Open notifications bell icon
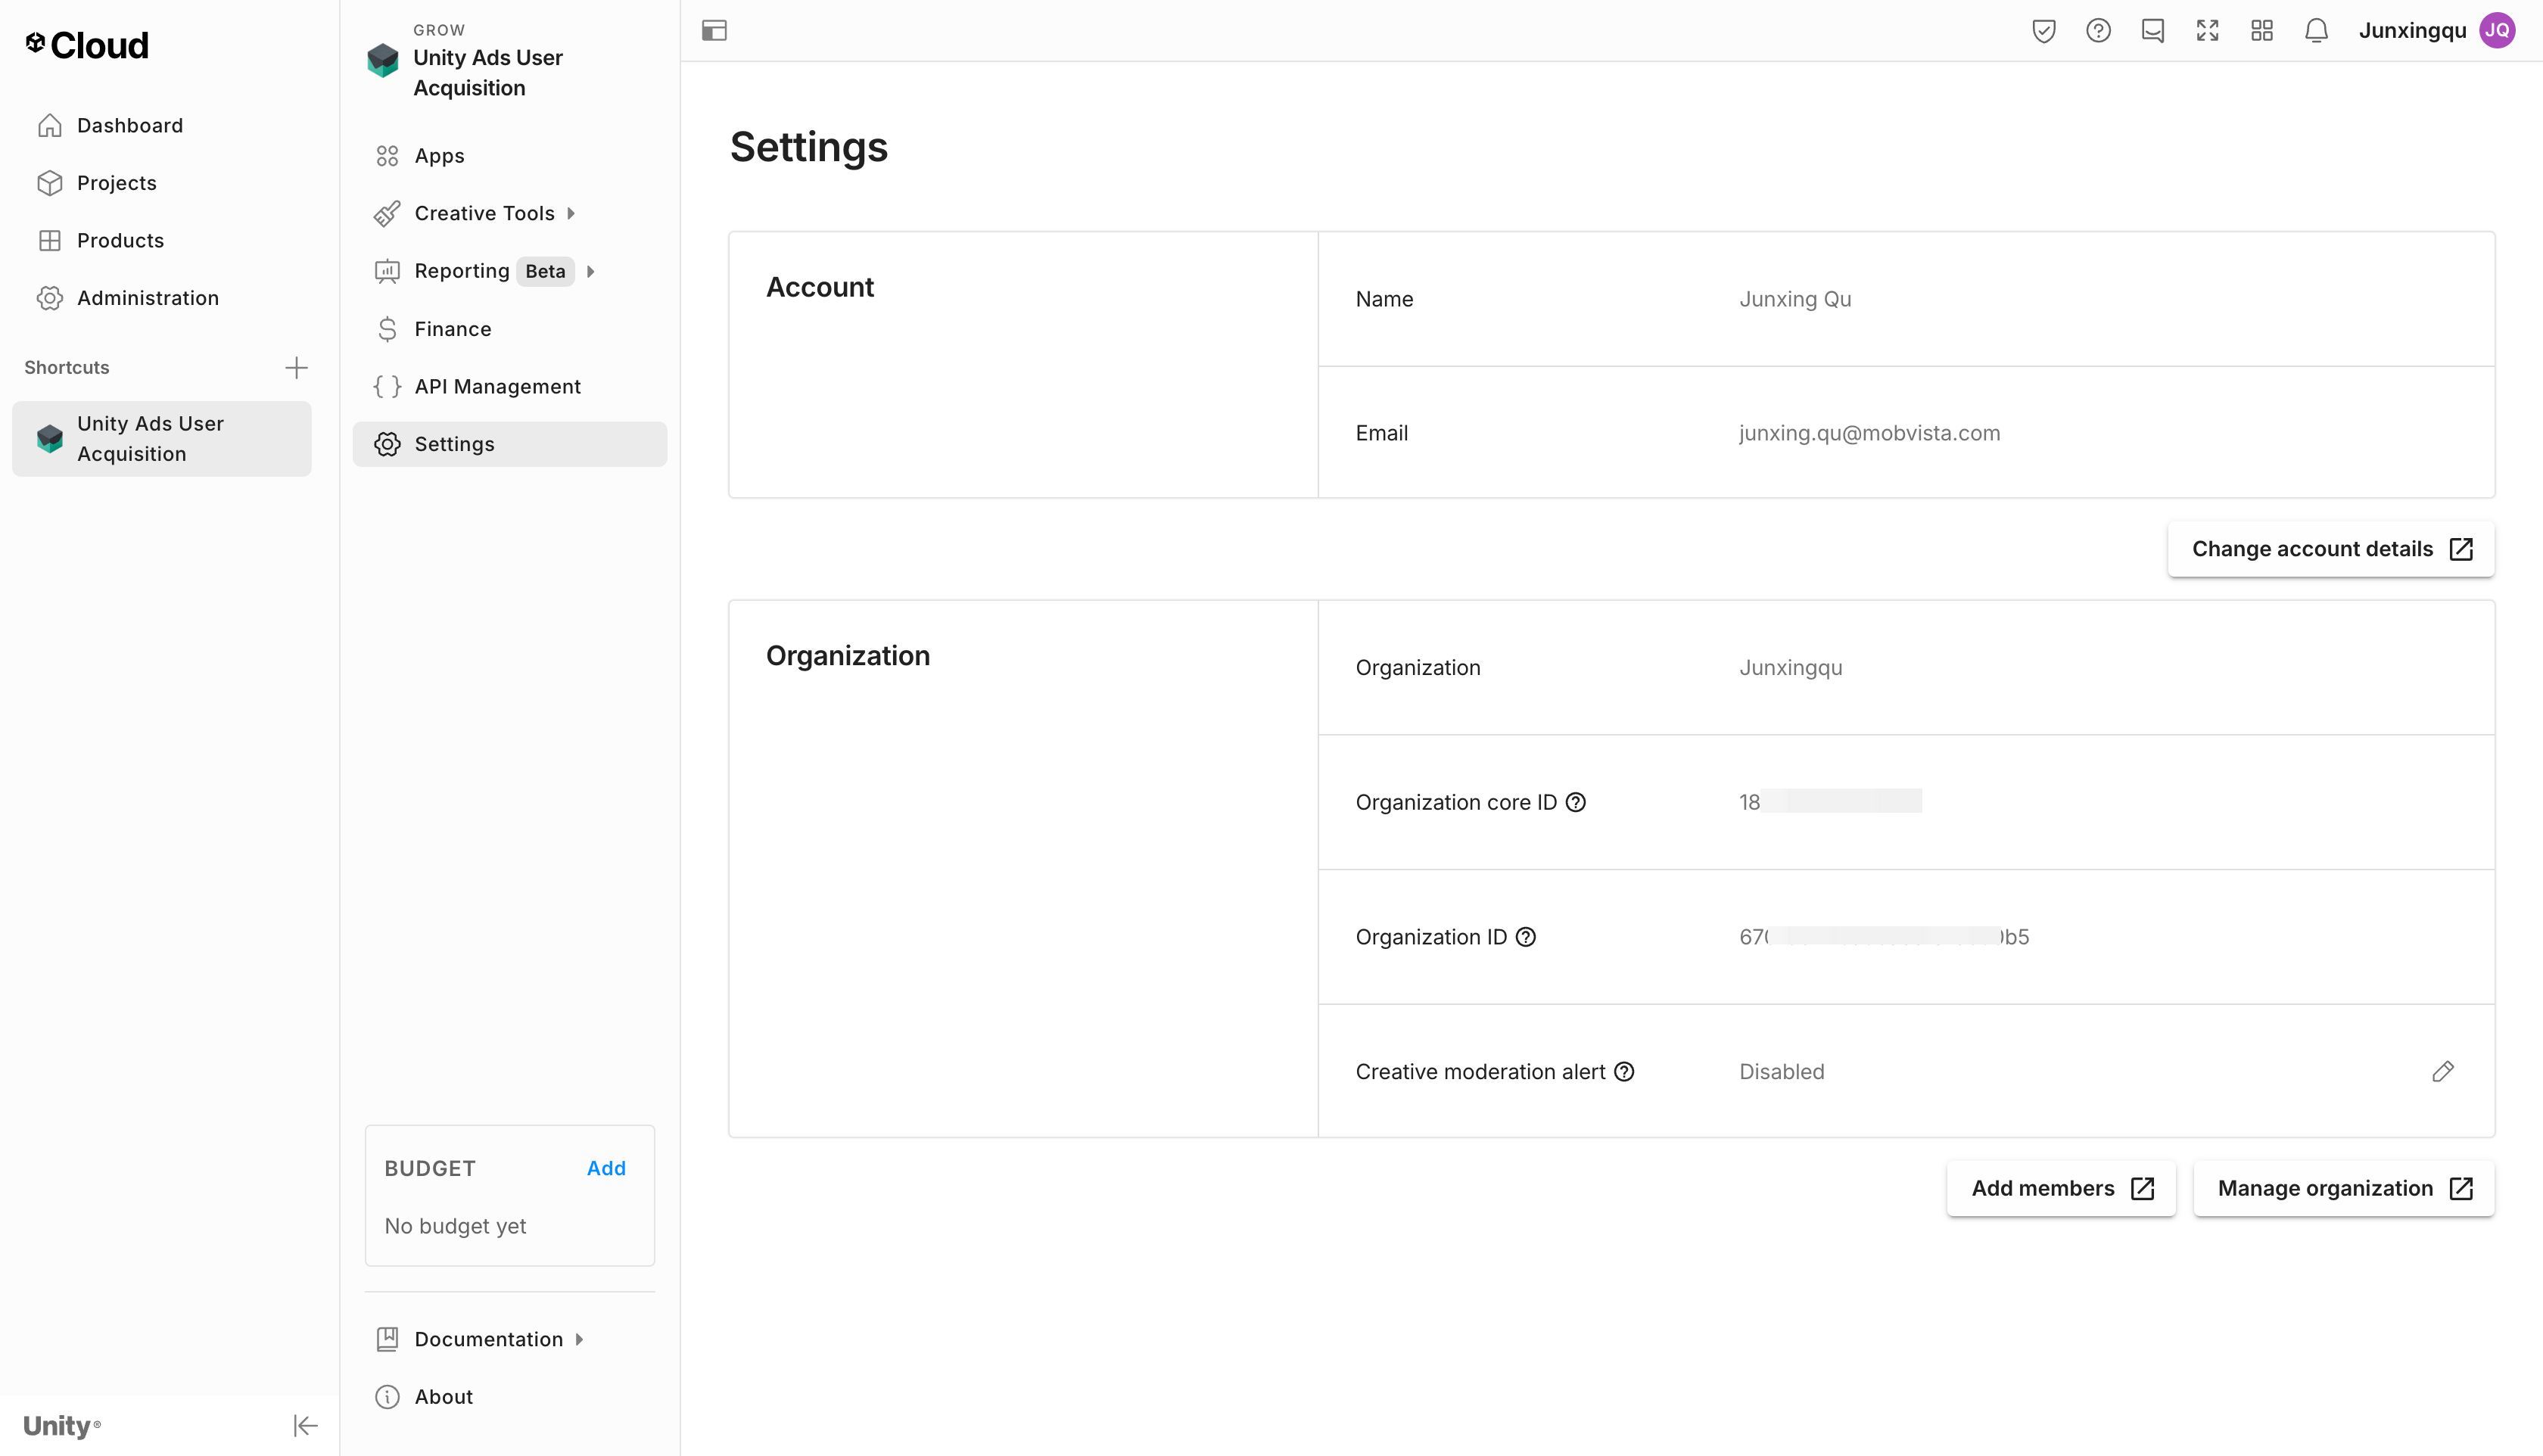Screen dimensions: 2543x1456 [x=2316, y=31]
